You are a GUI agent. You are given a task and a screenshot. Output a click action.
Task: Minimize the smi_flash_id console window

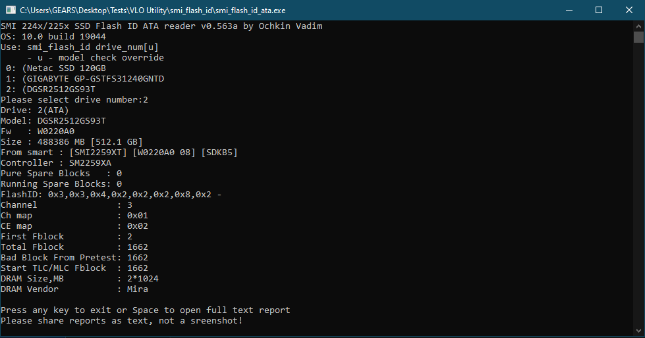click(x=569, y=10)
